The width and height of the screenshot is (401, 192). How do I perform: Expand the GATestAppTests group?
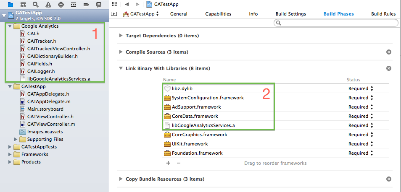[10, 147]
